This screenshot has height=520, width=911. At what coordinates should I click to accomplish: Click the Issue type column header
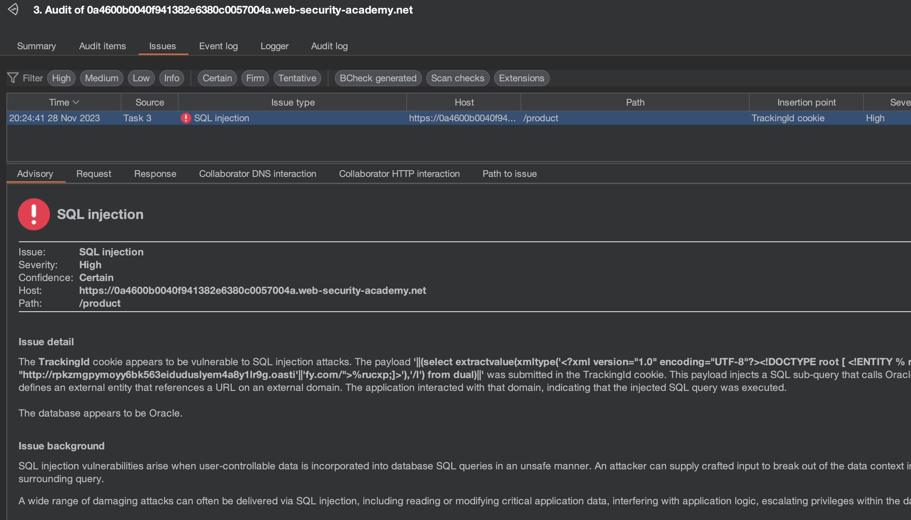(292, 102)
